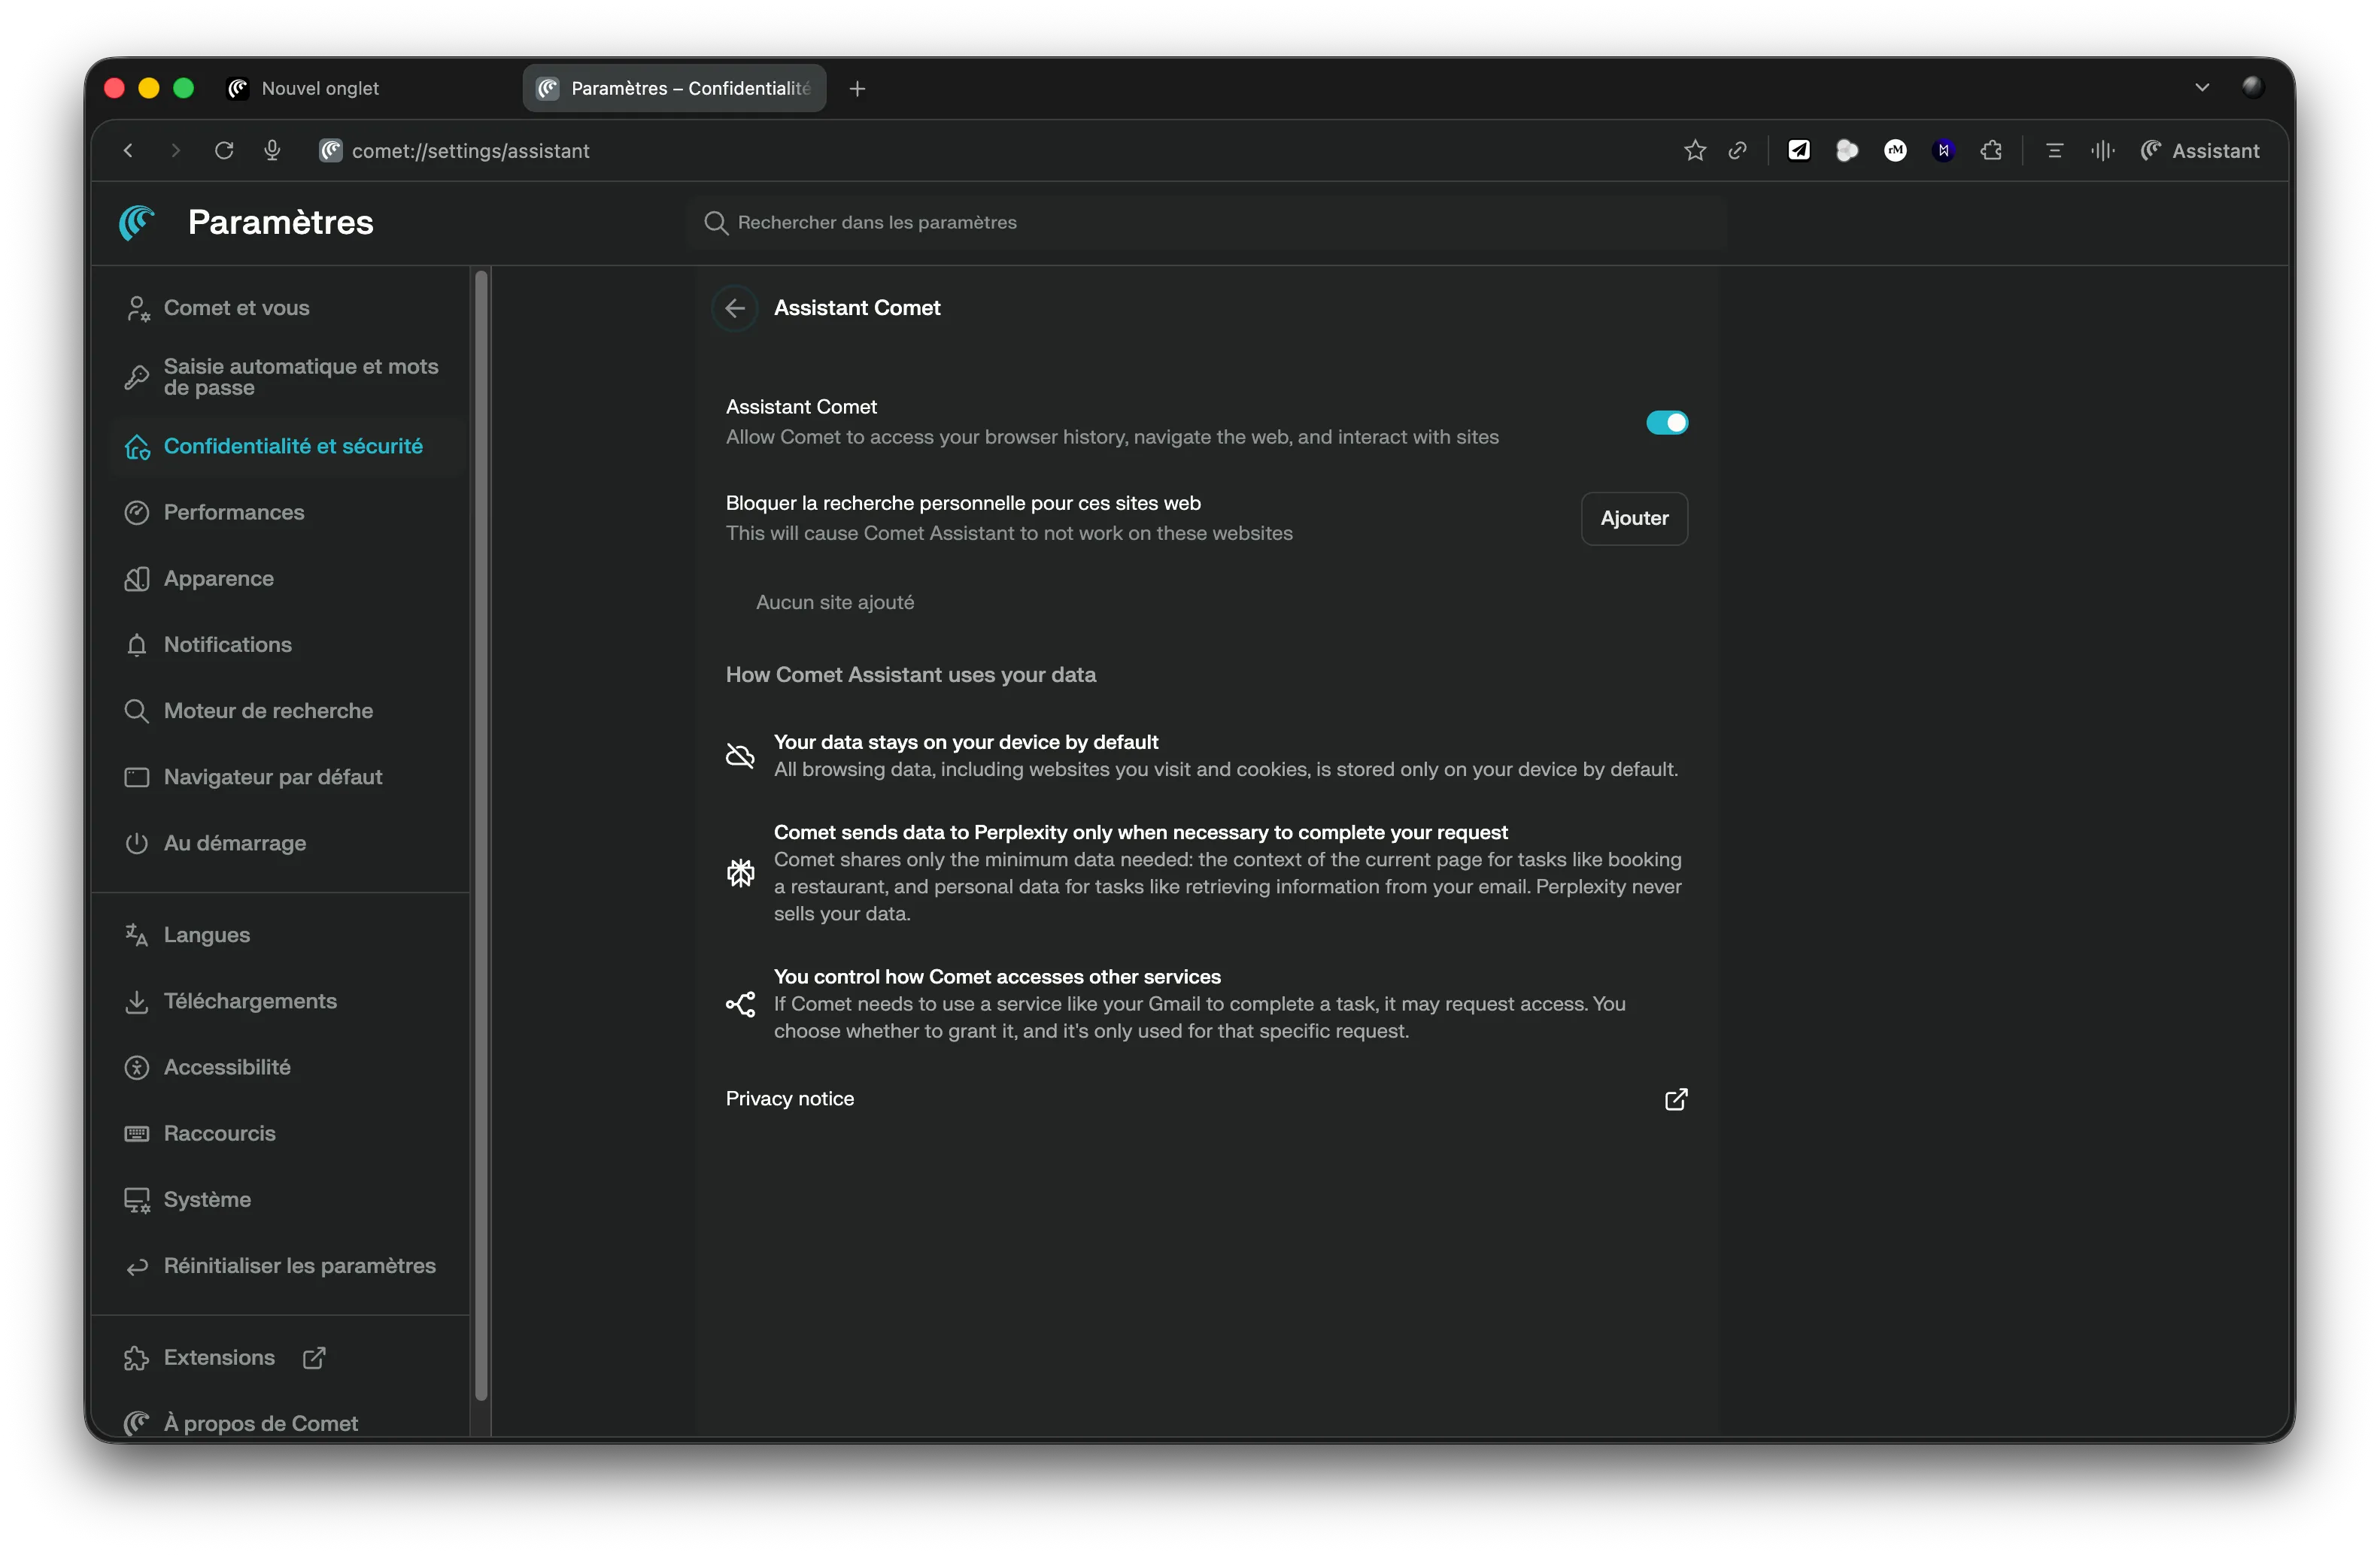Screen dimensions: 2380x1555
Task: Reload the current page
Action: click(x=224, y=150)
